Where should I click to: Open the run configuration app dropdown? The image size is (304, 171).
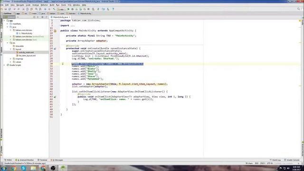pos(61,9)
